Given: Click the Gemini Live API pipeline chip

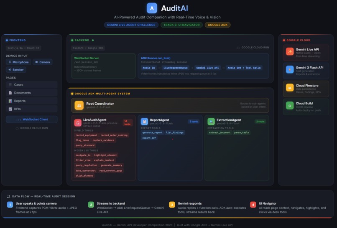Looking at the screenshot, I should (x=207, y=68).
